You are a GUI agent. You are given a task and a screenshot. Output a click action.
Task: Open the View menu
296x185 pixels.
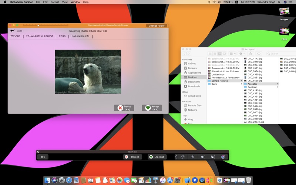pyautogui.click(x=65, y=2)
